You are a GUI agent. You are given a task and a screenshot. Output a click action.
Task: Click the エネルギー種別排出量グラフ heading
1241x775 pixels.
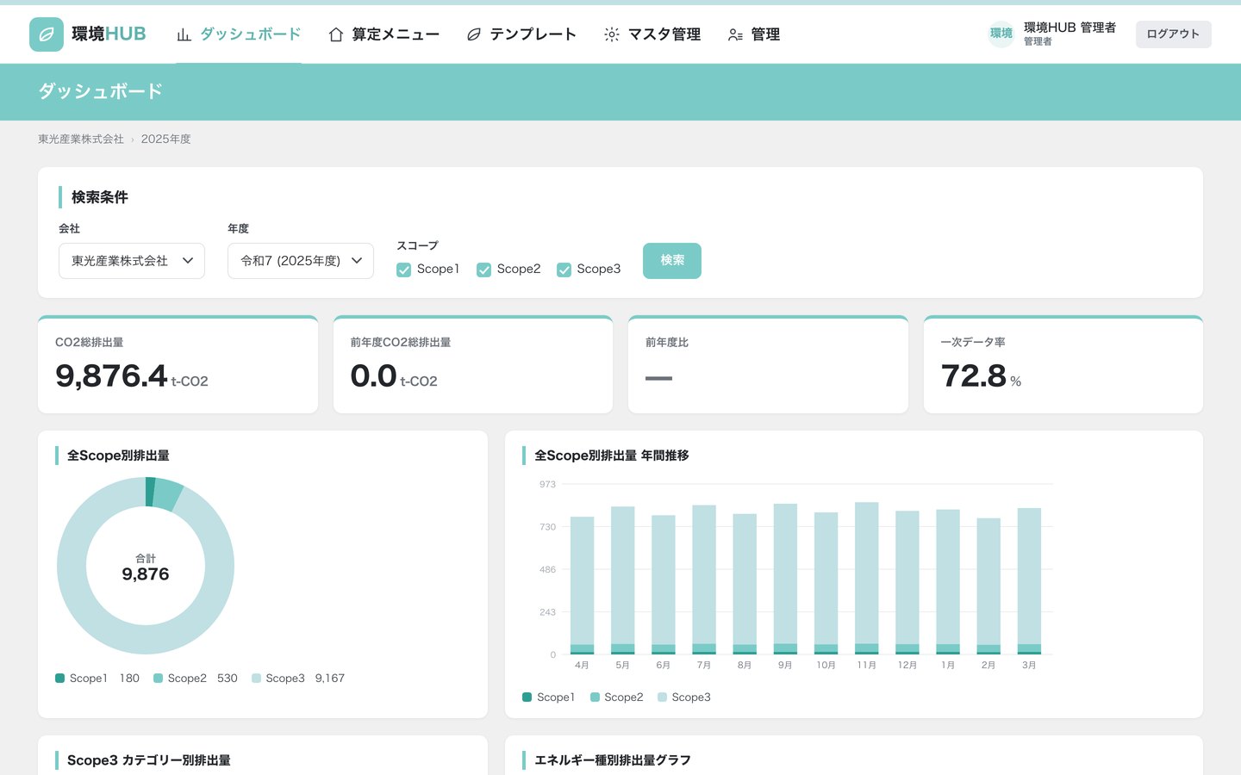tap(613, 760)
